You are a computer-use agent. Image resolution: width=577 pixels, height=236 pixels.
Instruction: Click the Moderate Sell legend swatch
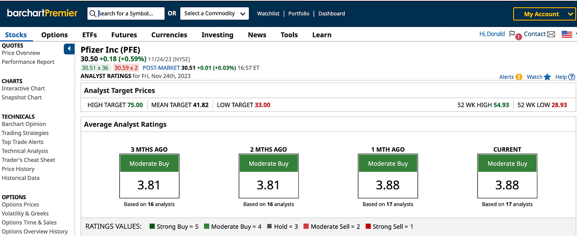306,226
